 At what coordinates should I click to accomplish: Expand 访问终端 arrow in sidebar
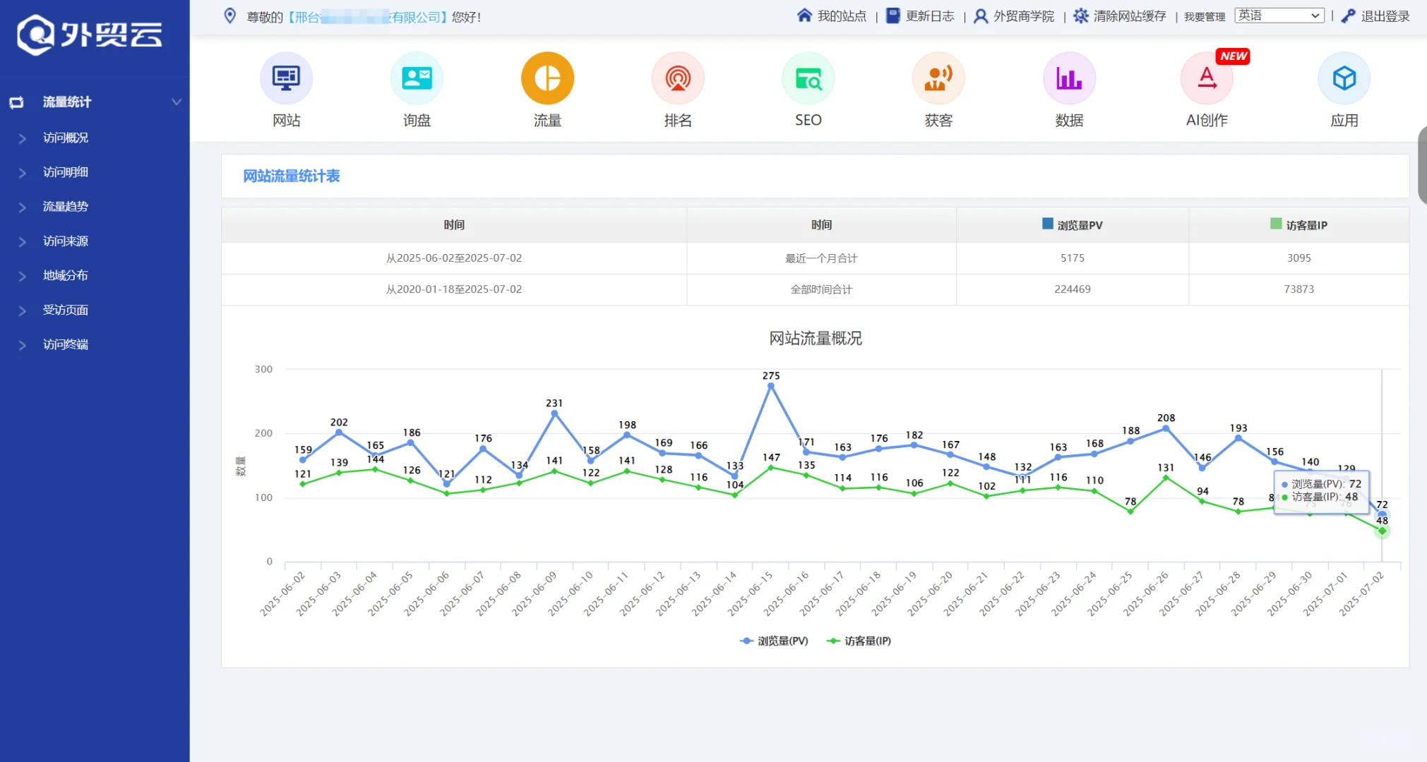23,346
